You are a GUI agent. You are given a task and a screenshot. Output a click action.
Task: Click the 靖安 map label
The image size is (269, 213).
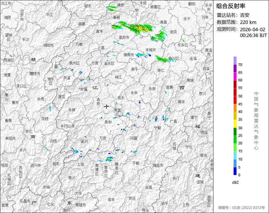(120, 5)
